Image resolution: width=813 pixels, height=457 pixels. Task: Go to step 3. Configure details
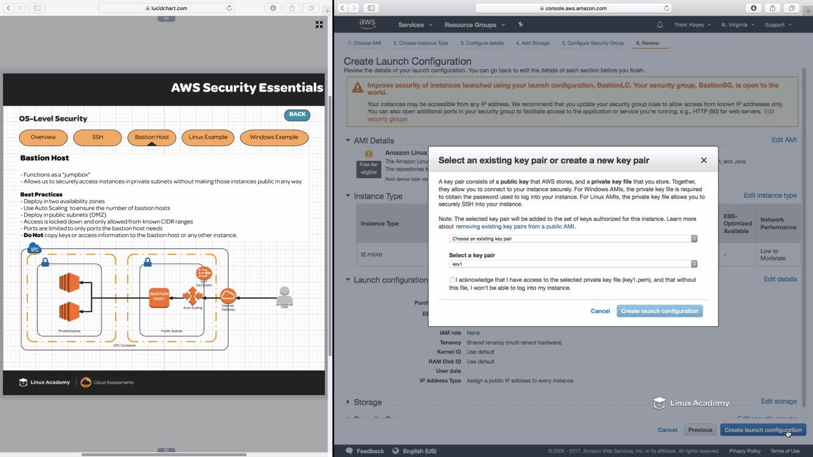click(x=481, y=43)
